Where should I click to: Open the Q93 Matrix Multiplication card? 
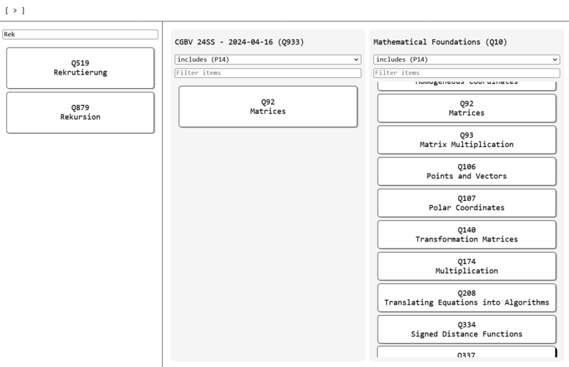(x=467, y=140)
